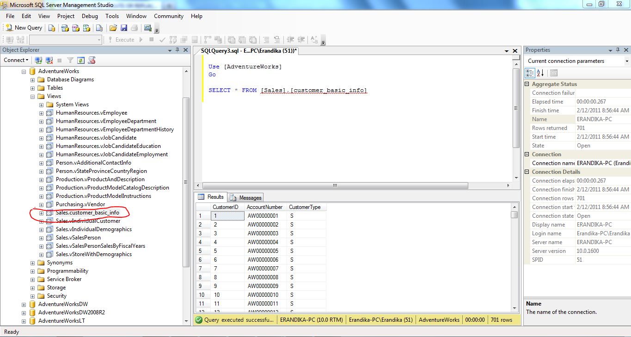Screen dimensions: 631x337
Task: Collapse the Connection Details property group
Action: click(527, 172)
